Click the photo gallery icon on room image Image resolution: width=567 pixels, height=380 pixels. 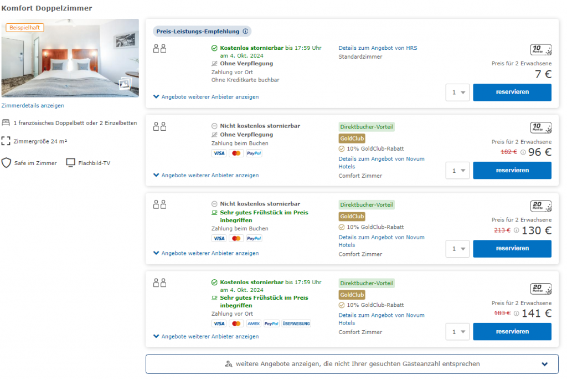click(x=125, y=84)
